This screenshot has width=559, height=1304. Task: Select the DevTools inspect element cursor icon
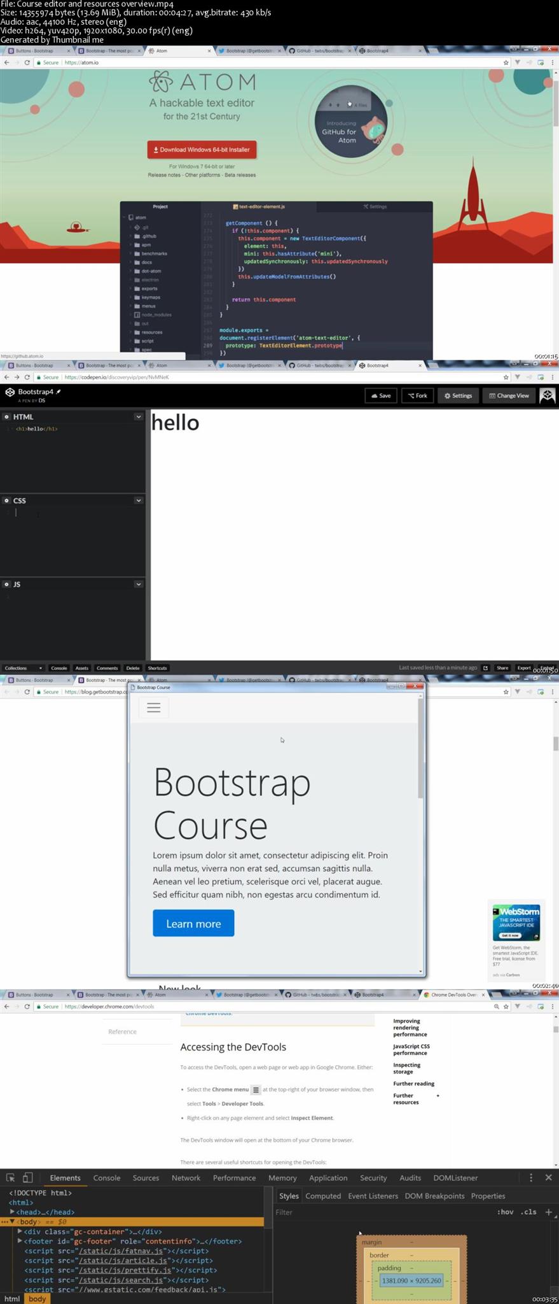[10, 1178]
